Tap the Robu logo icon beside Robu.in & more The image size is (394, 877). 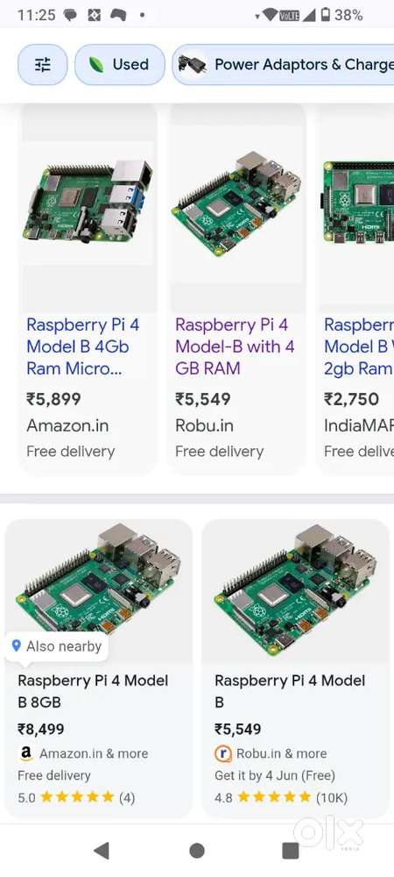223,753
